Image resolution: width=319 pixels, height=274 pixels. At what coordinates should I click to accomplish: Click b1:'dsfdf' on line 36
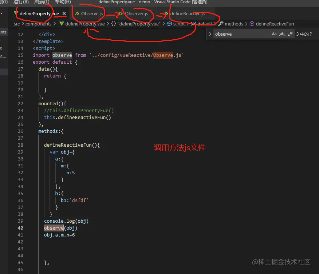click(74, 200)
